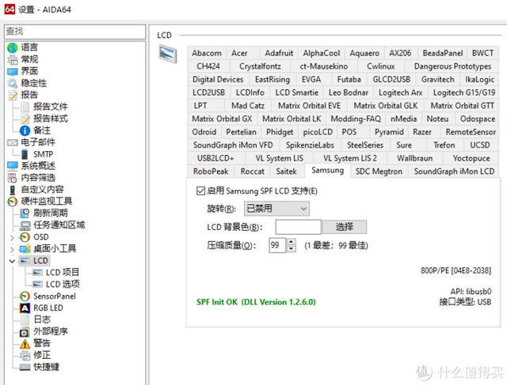The width and height of the screenshot is (507, 385).
Task: Toggle 启用 Samsung SPF LCD 支持 checkbox
Action: pyautogui.click(x=200, y=191)
